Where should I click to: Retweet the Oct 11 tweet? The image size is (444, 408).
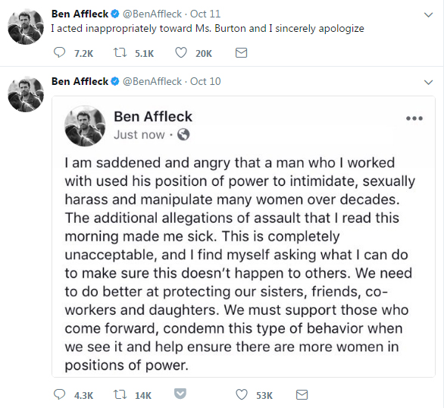coord(120,52)
